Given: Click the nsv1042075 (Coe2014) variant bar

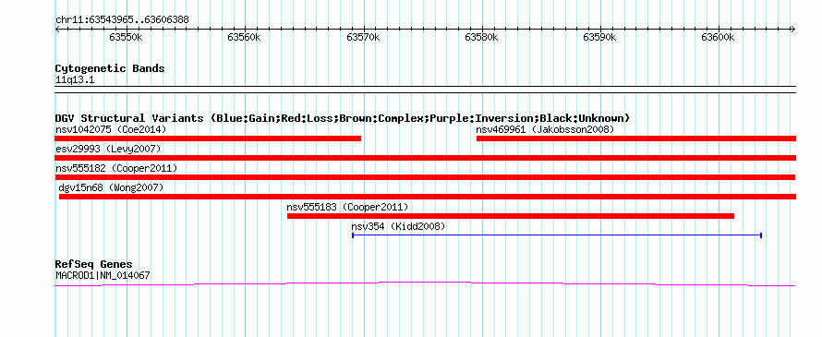Looking at the screenshot, I should (208, 138).
